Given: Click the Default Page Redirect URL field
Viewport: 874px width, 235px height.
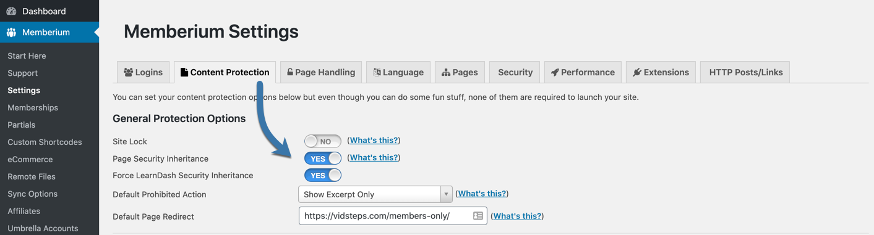Looking at the screenshot, I should click(393, 216).
